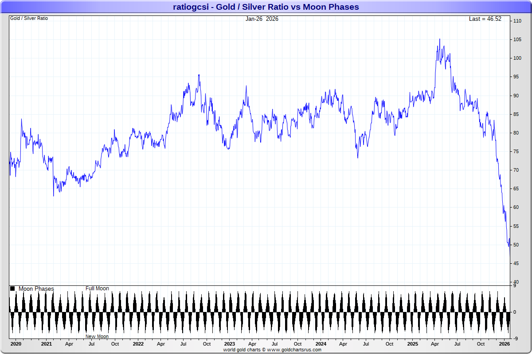Click the 45 tick on the ratio axis

click(x=516, y=263)
